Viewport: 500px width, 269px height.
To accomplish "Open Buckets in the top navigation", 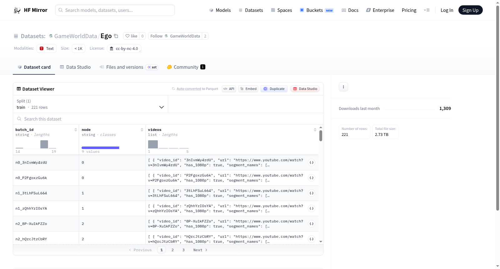I will (x=317, y=10).
